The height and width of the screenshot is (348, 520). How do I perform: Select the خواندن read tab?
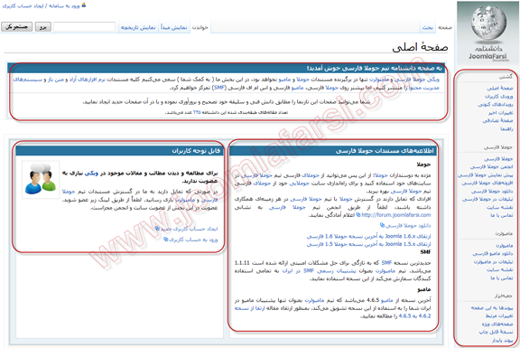200,27
